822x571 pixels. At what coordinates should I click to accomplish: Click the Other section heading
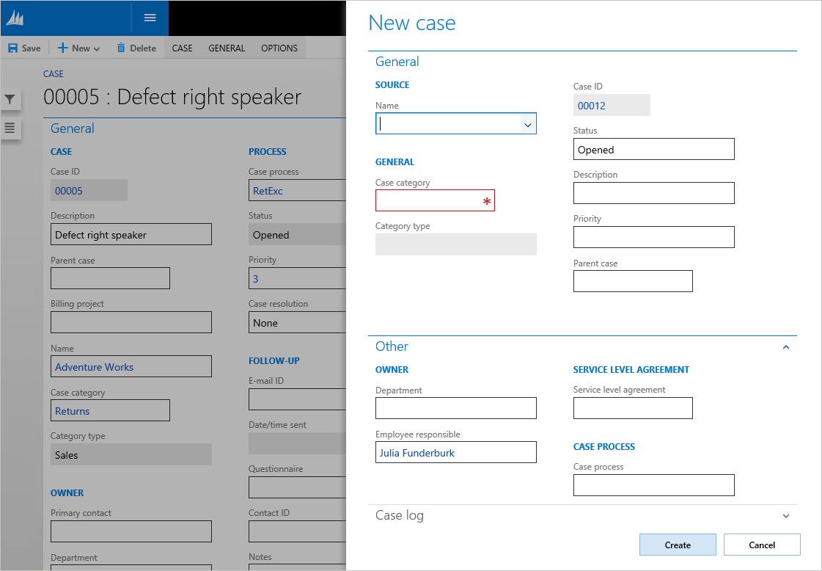(x=392, y=346)
